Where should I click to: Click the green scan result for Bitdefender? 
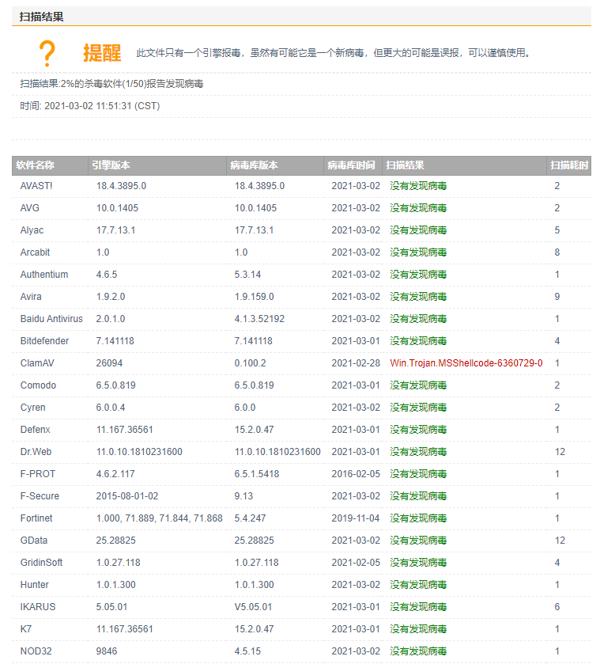(x=418, y=341)
